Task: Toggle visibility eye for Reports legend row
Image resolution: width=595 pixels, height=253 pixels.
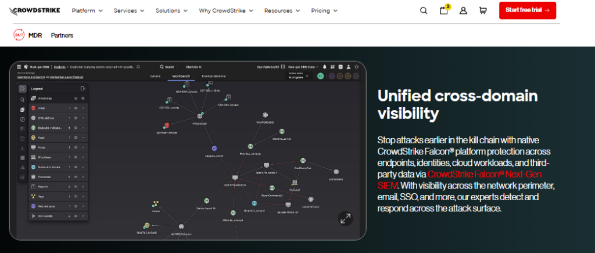Action: [x=76, y=187]
